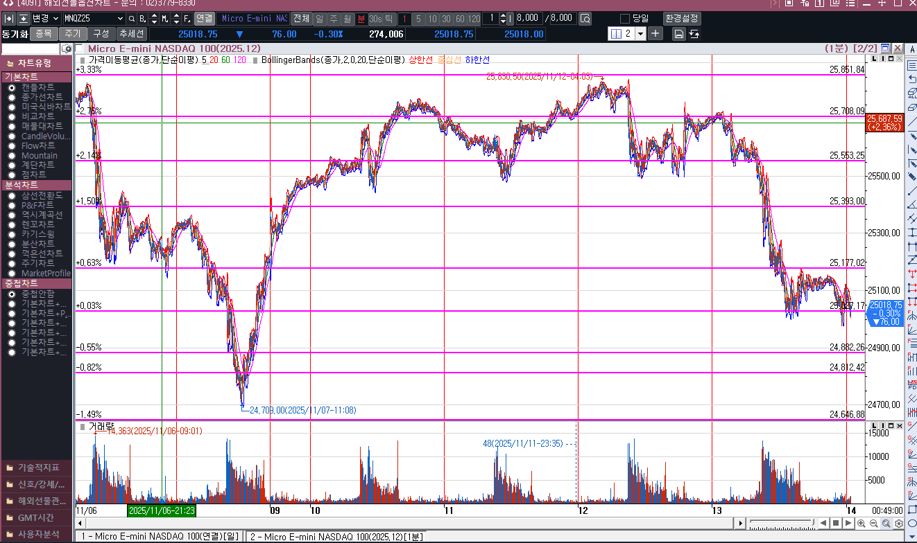Screen dimensions: 917x543
Task: Select the 종가선차트 radio button
Action: [12, 97]
